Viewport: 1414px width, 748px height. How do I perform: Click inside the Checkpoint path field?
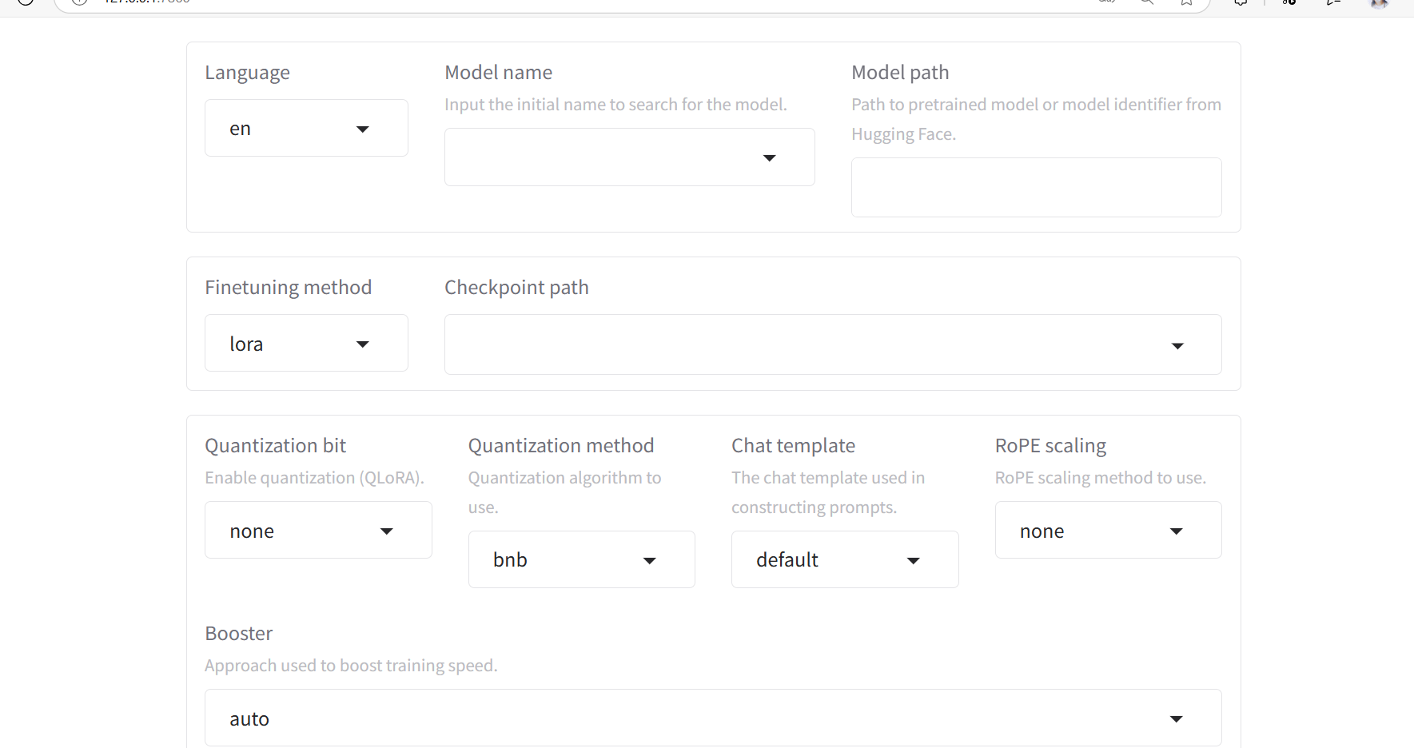coord(799,345)
